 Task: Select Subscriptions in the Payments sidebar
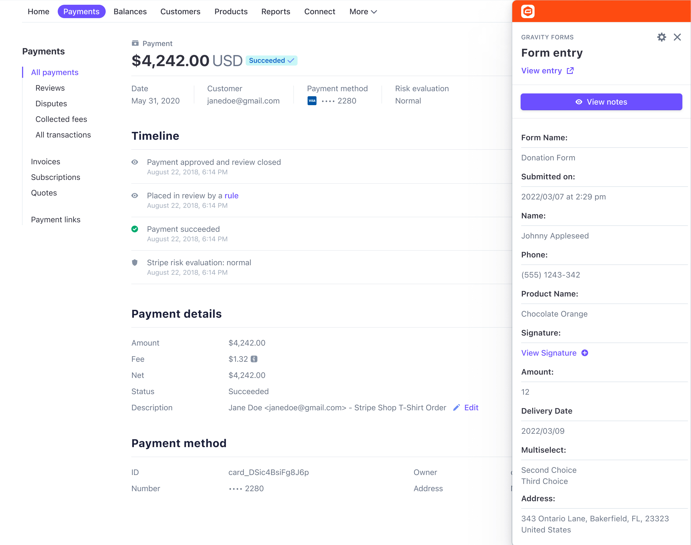coord(55,177)
